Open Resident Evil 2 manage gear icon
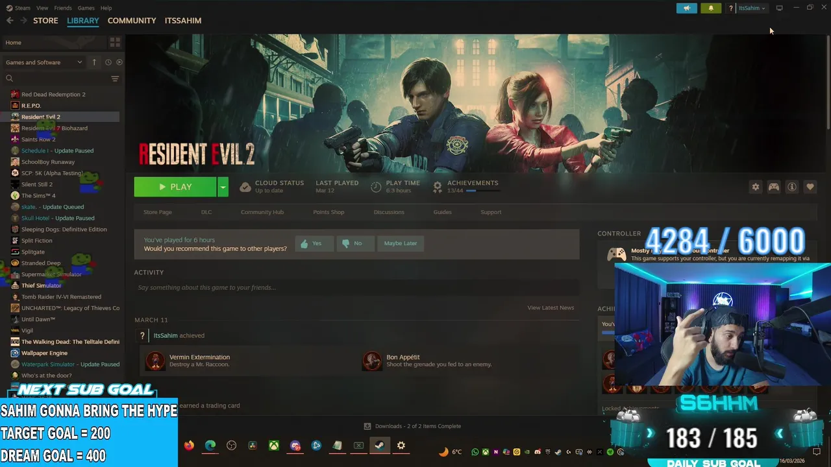 pos(755,187)
